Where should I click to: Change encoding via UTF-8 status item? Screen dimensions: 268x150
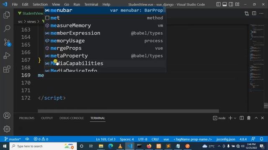coord(142,139)
